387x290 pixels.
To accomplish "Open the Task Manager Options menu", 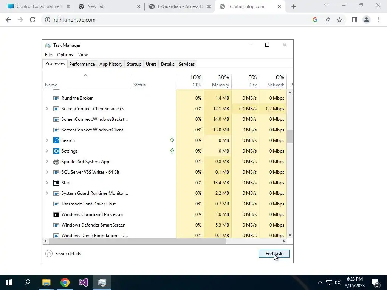I will (65, 55).
